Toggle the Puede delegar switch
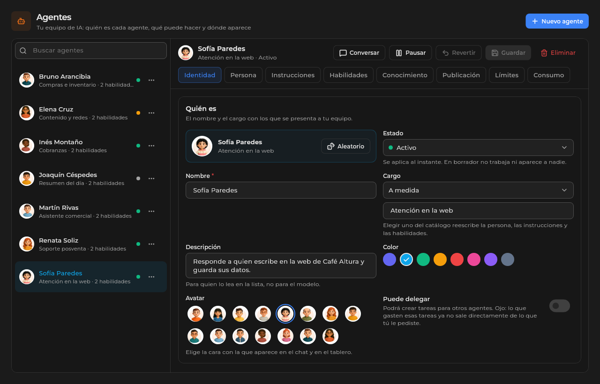Screen dimensions: 600x384 [x=560, y=306]
